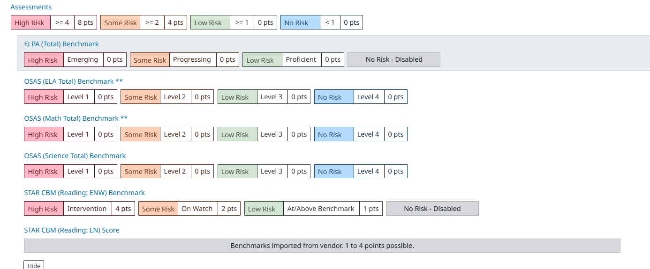The image size is (650, 269).
Task: Open OSAS (ELA Total) Benchmark settings
Action: coord(73,81)
